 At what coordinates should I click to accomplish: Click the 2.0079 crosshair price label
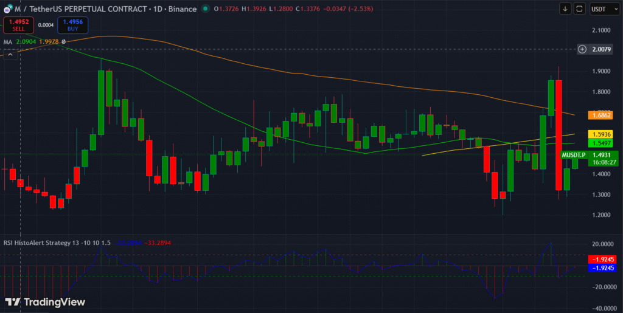[603, 49]
